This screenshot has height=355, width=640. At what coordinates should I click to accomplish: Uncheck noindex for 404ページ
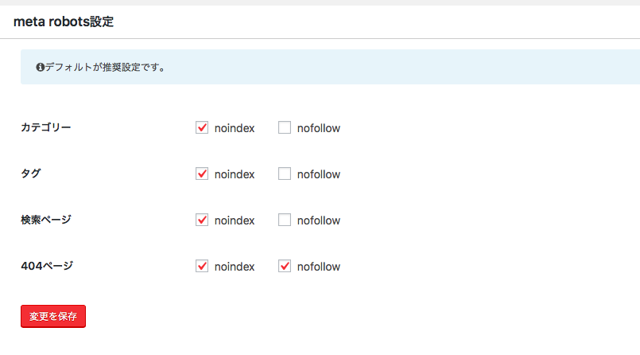click(202, 266)
